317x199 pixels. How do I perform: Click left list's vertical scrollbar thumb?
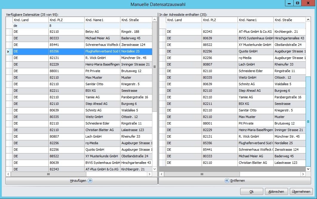pyautogui.click(x=155, y=66)
